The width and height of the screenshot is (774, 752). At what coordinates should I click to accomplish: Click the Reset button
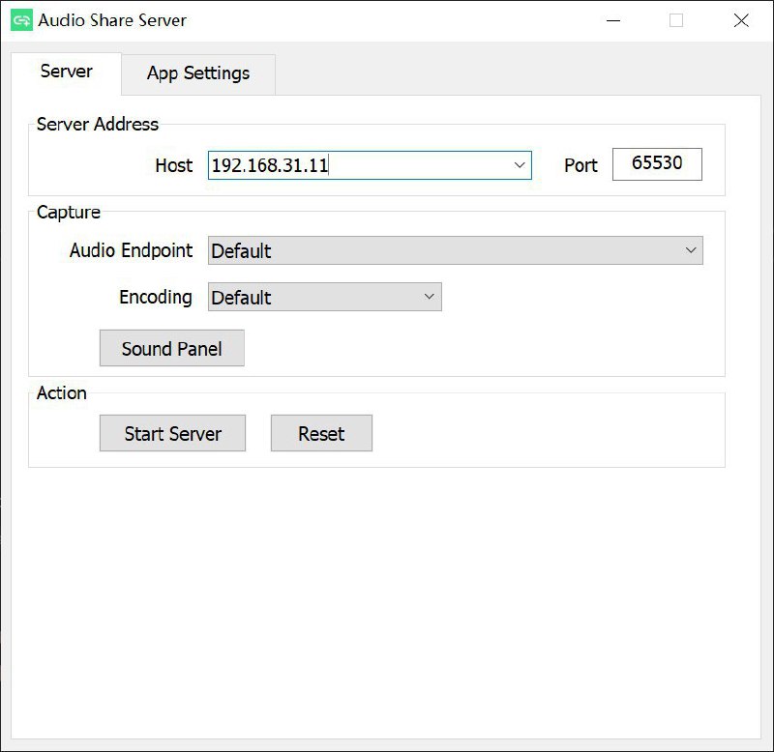321,434
